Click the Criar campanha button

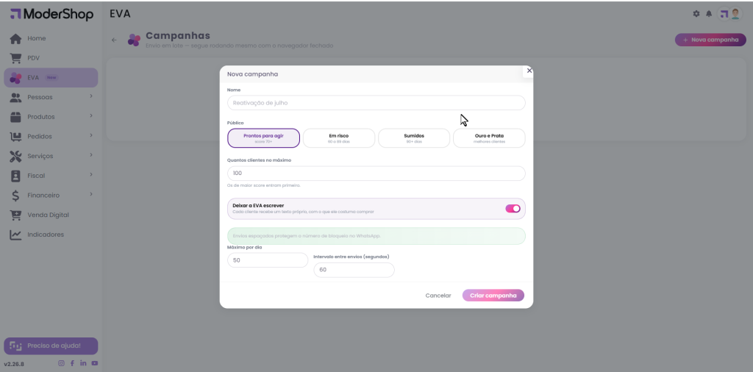(x=493, y=296)
